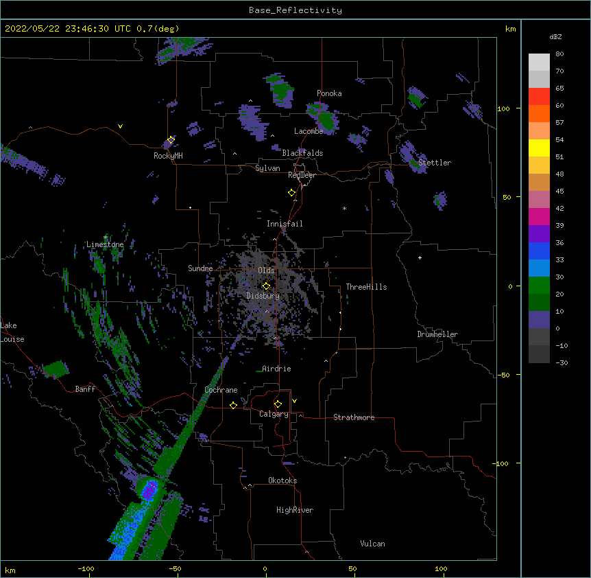Screen dimensions: 591x578
Task: Click the Vulcan label
Action: click(x=372, y=544)
